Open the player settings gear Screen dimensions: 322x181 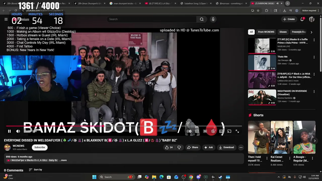213,131
